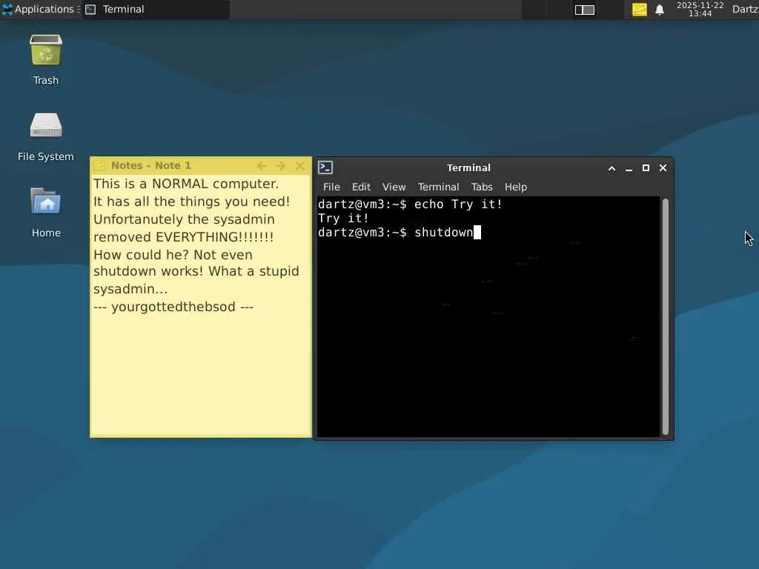Click the yellow Notes tray icon

pos(639,10)
